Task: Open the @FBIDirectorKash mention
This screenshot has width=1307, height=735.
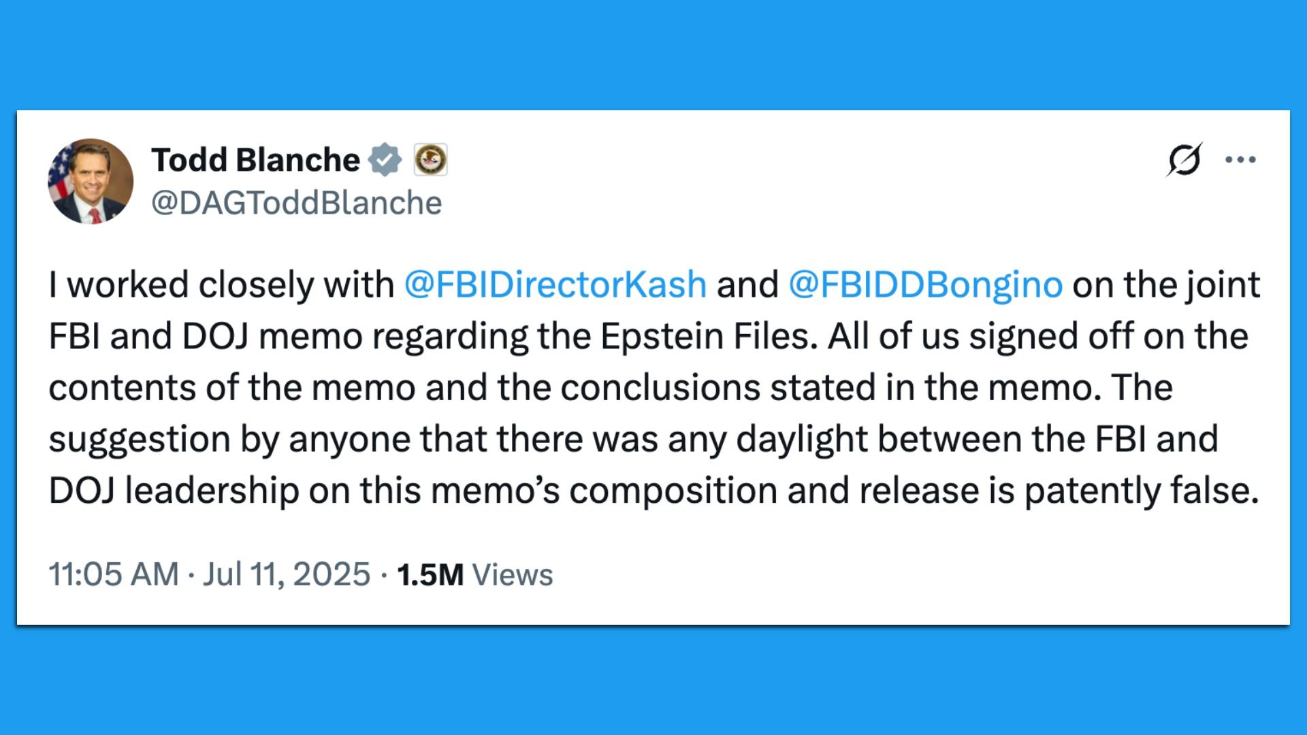Action: click(x=555, y=284)
